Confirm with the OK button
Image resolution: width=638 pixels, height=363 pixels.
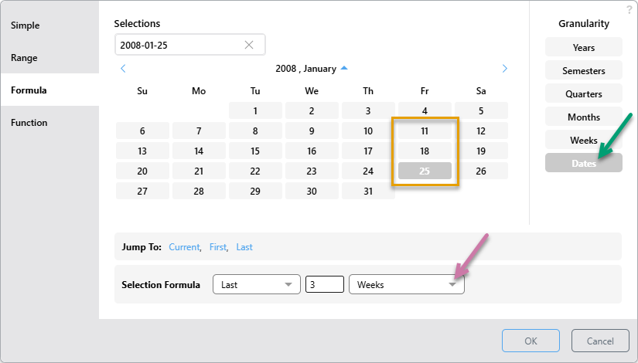(531, 341)
